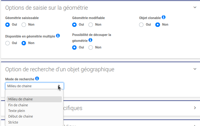Viewport: 200px width, 126px height.
Task: Open the Mode de recherche dropdown
Action: [34, 86]
